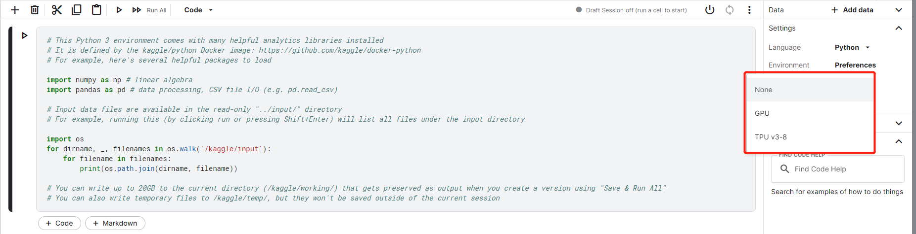Open the three-dot more options menu

(749, 10)
